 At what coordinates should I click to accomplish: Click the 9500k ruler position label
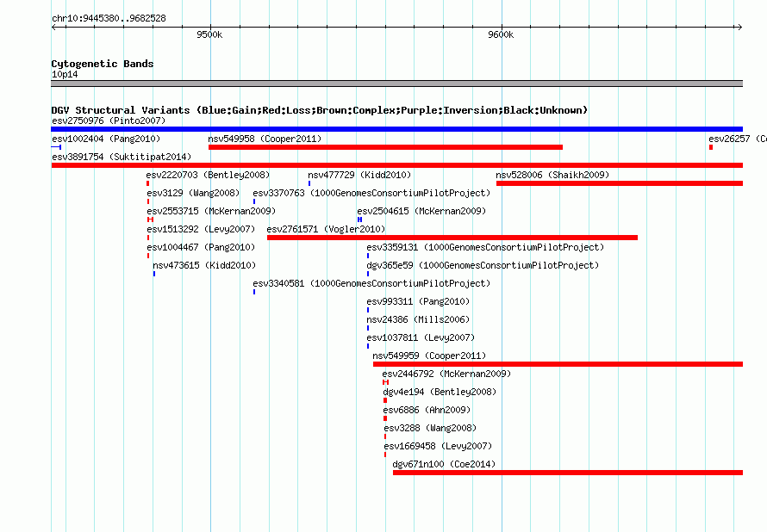[x=209, y=34]
